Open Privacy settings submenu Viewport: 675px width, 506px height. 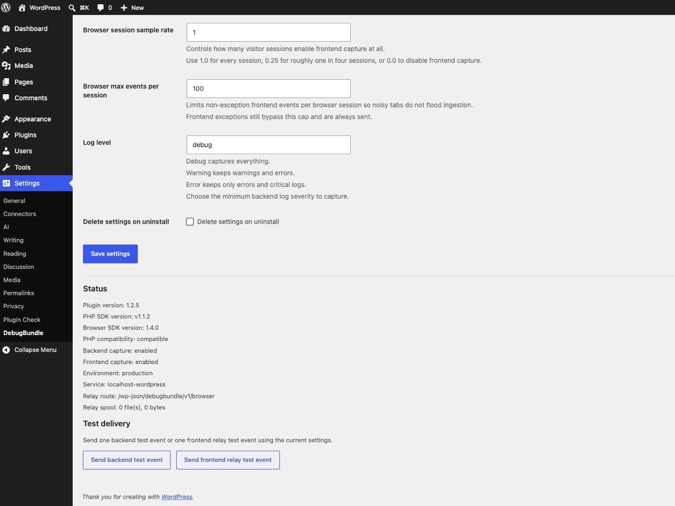14,306
